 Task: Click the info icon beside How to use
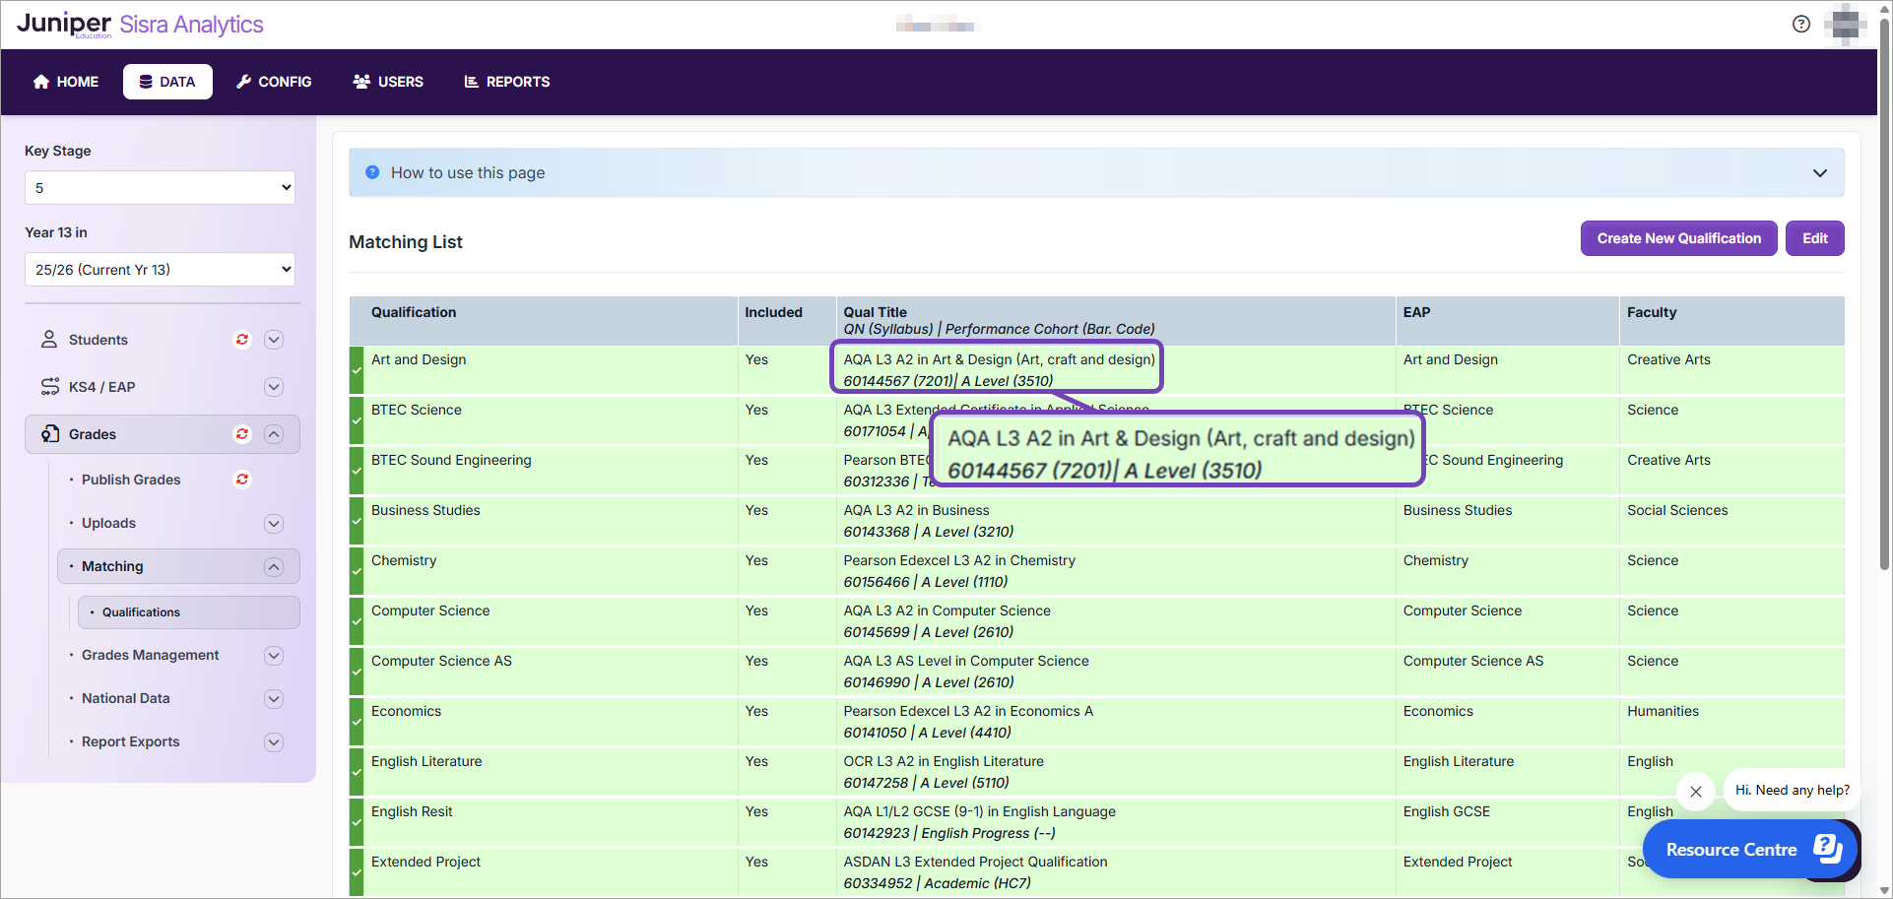[x=372, y=172]
